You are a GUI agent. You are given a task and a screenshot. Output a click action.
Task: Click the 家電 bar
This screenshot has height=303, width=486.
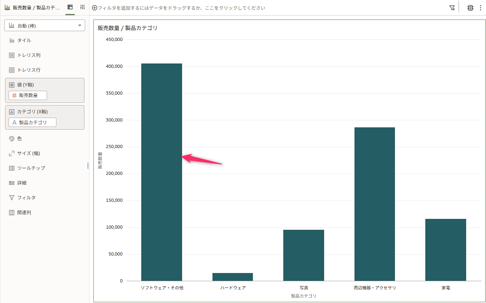[446, 250]
